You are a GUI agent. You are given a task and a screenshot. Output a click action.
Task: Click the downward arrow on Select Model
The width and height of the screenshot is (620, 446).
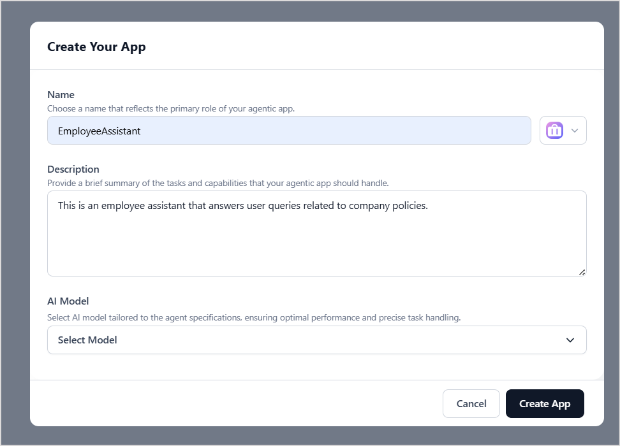pyautogui.click(x=570, y=340)
